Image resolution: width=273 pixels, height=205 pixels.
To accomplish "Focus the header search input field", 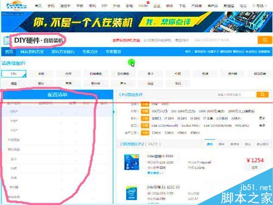I will tap(225, 40).
